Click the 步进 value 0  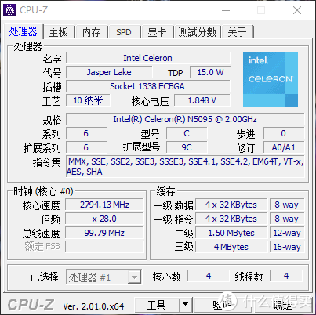click(x=284, y=133)
